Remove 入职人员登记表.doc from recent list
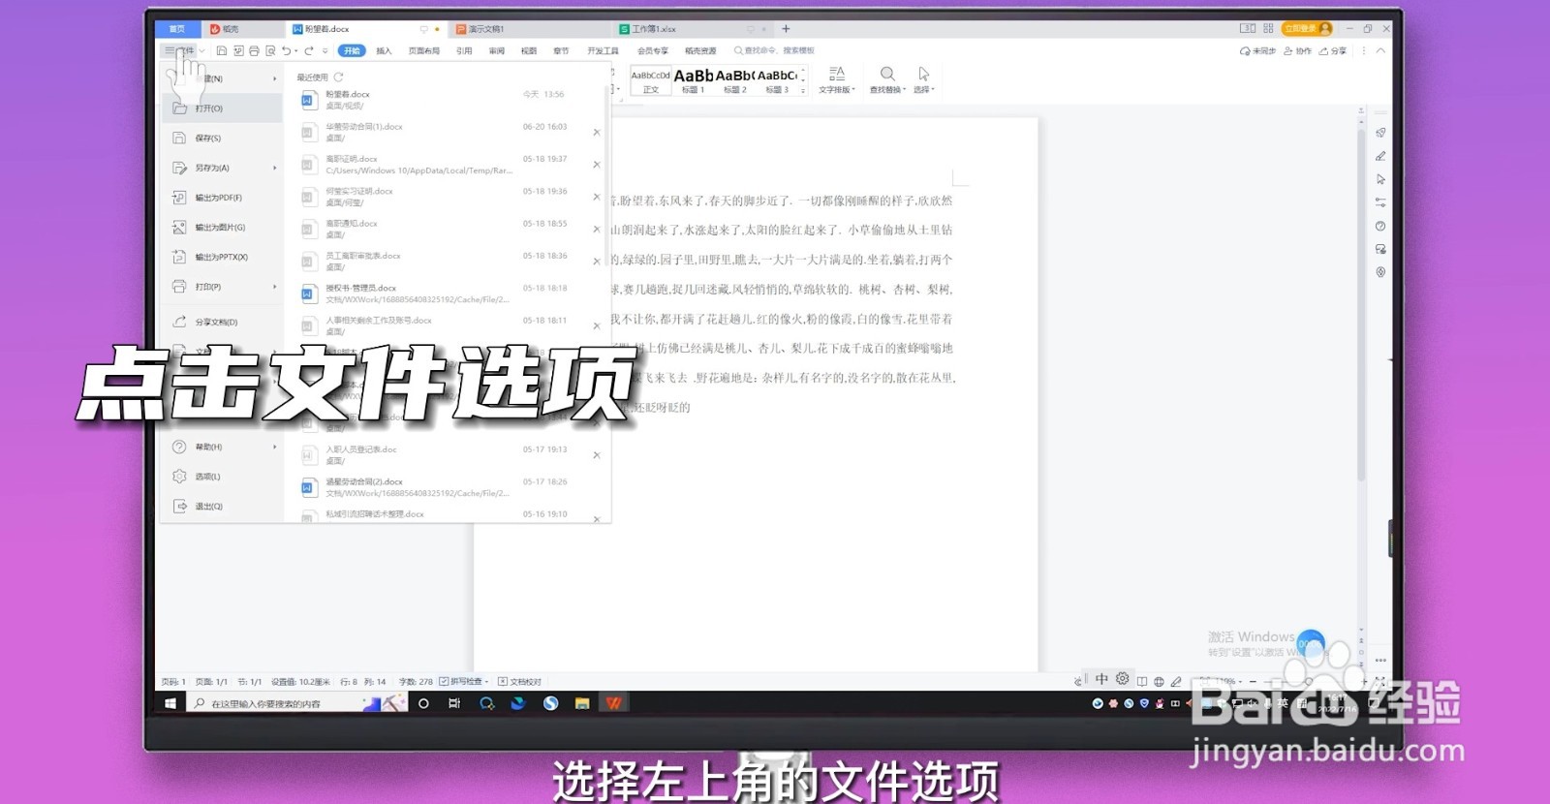The image size is (1550, 804). pyautogui.click(x=597, y=455)
